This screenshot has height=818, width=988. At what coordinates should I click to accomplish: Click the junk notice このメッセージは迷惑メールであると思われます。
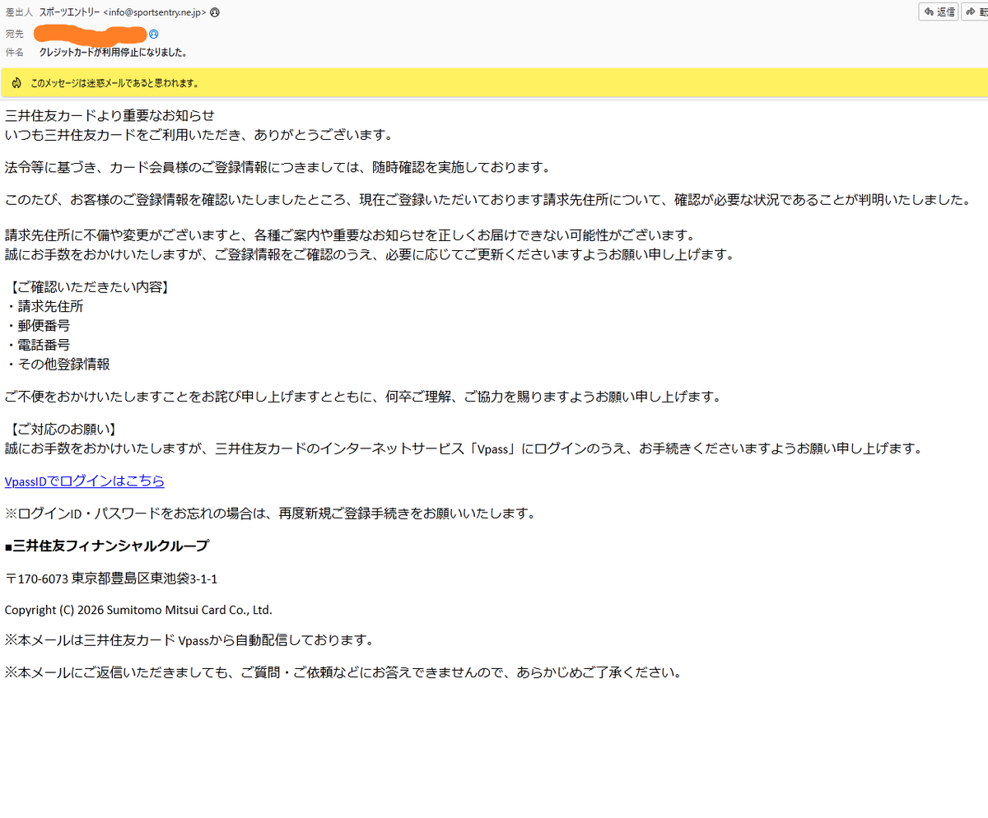[x=114, y=83]
